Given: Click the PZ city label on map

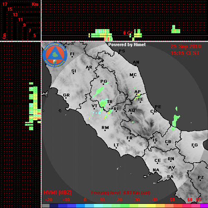Looking at the screenshot, I should (x=201, y=177).
